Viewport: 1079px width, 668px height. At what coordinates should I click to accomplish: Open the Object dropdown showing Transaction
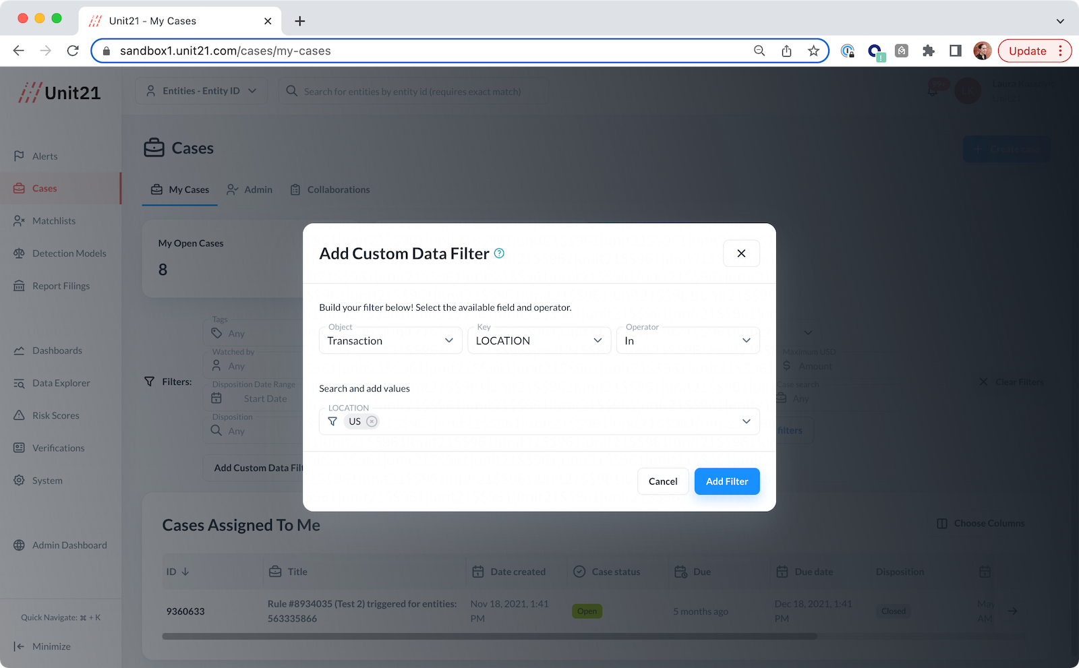(390, 340)
